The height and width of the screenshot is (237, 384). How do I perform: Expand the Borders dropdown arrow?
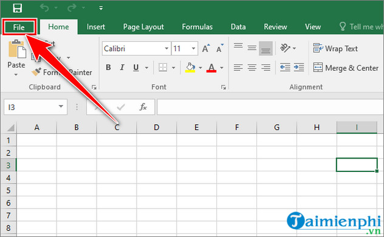pyautogui.click(x=174, y=67)
